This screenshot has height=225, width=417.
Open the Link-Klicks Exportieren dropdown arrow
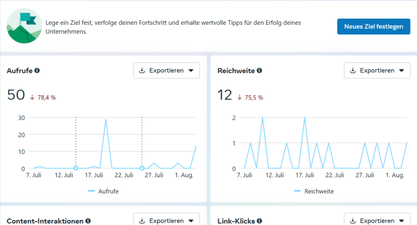(x=401, y=221)
